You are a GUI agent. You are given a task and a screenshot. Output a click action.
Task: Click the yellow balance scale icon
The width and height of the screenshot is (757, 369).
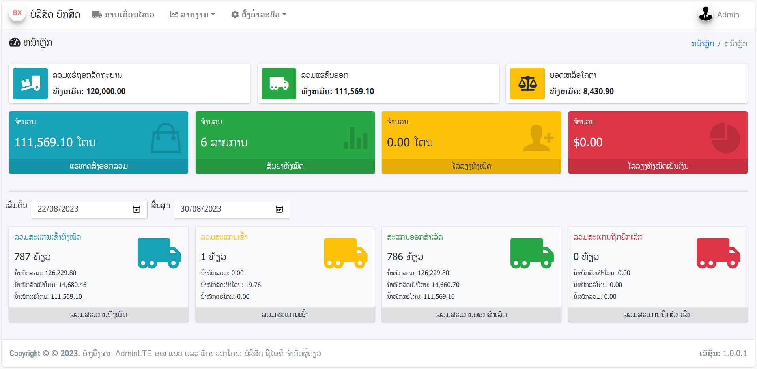point(527,84)
